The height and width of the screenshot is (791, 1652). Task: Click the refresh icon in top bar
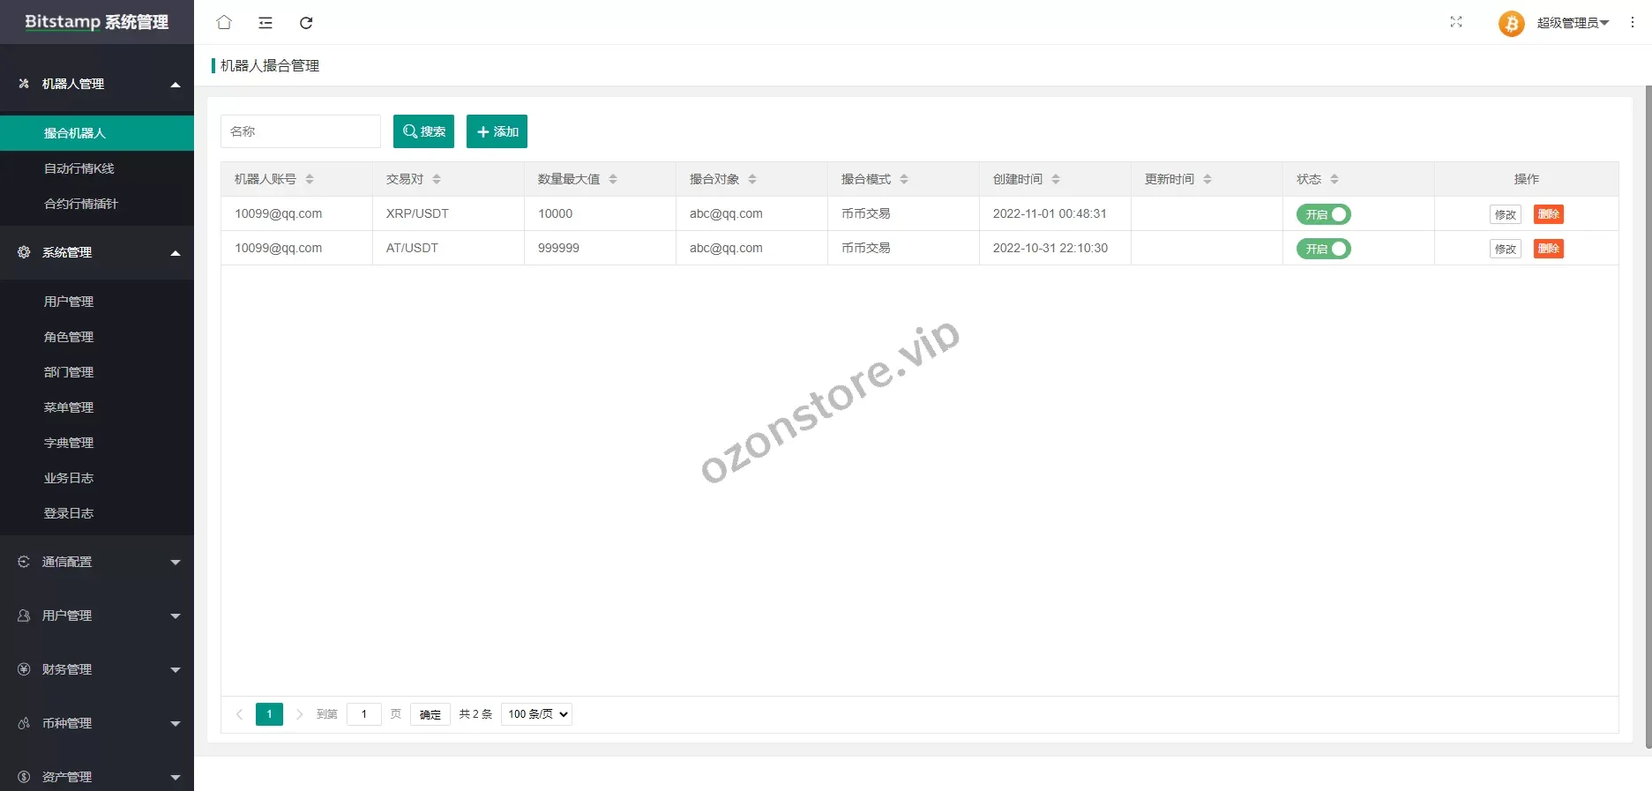tap(306, 23)
